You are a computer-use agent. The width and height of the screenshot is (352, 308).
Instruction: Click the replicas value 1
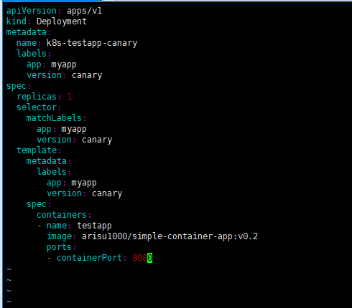click(x=70, y=97)
